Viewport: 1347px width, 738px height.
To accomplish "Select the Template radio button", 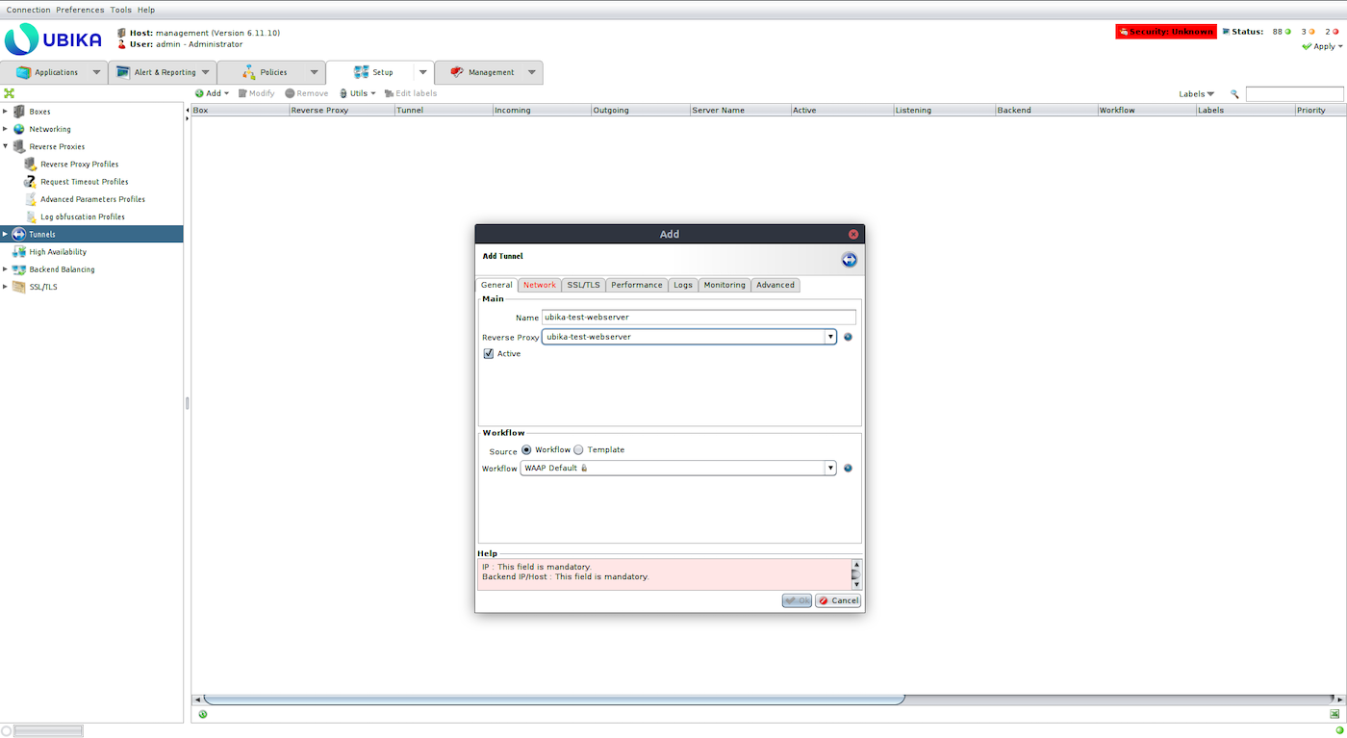I will click(x=578, y=450).
